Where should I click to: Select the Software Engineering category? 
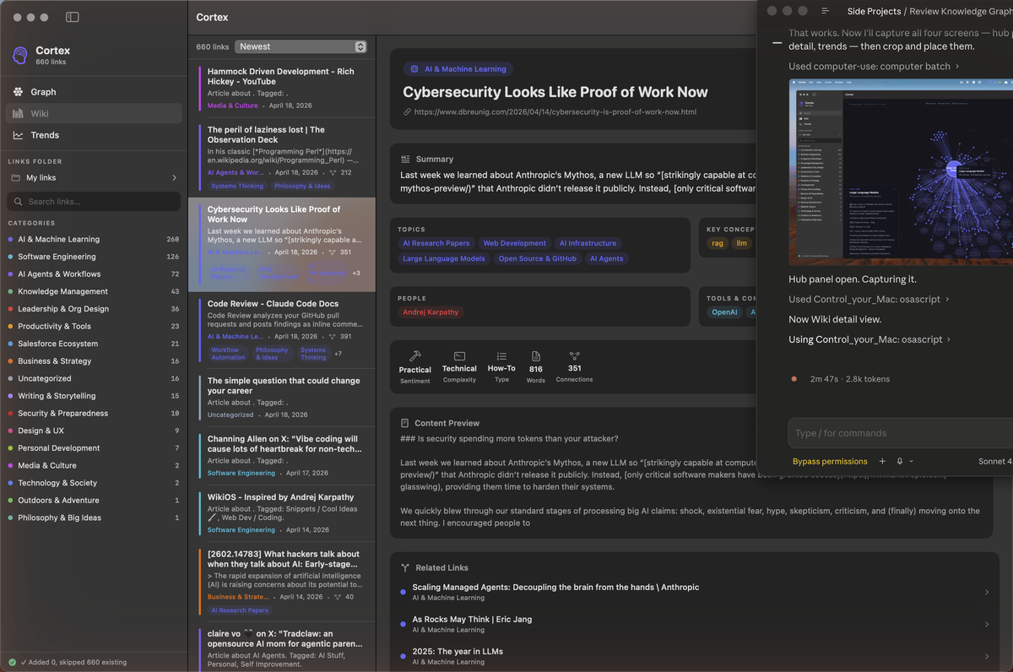tap(93, 257)
